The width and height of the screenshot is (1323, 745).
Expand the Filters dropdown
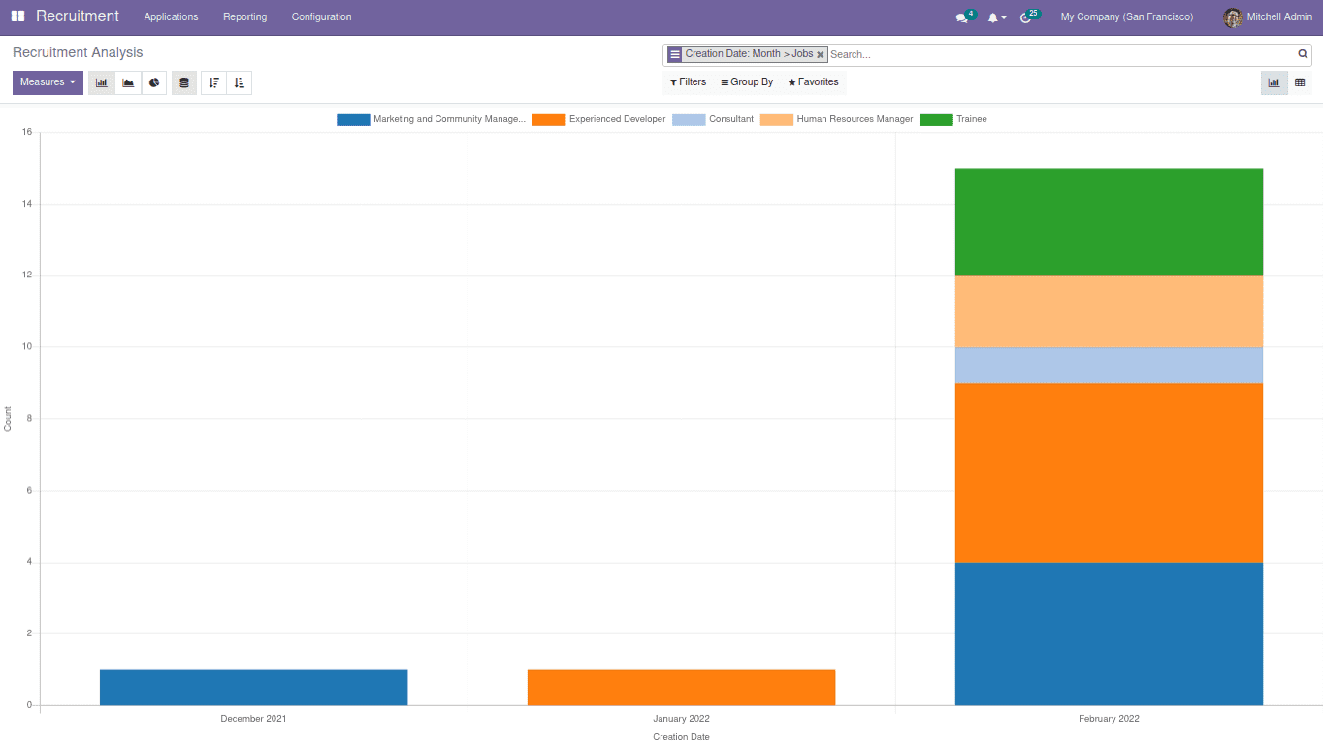click(688, 82)
